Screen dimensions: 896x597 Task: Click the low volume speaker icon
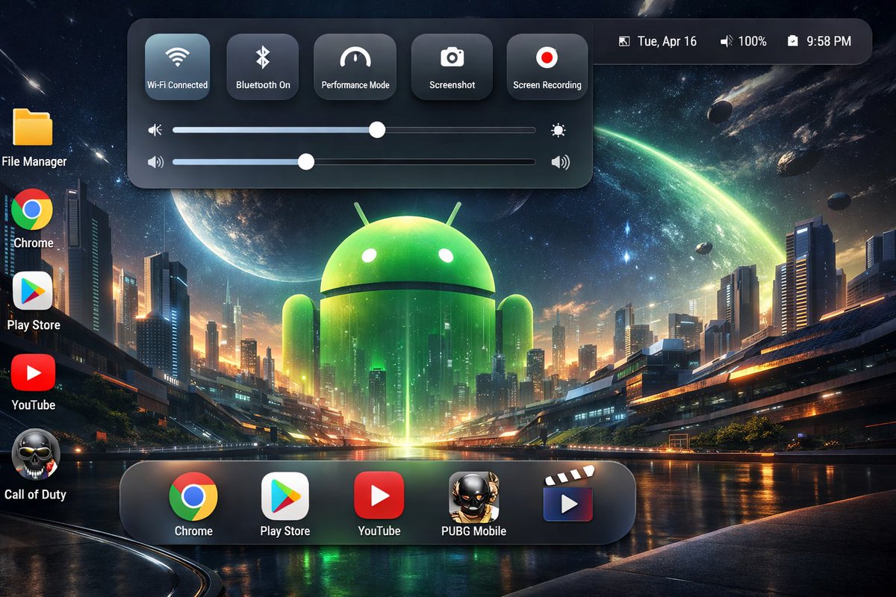click(155, 162)
